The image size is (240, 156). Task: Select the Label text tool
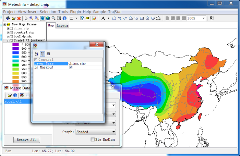click(103, 18)
